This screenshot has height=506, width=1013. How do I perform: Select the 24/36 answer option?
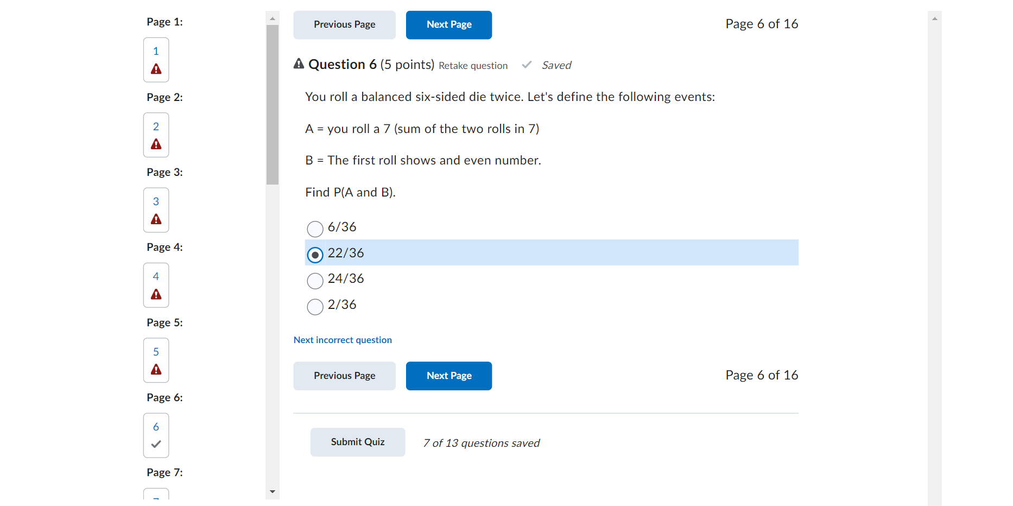pos(315,281)
